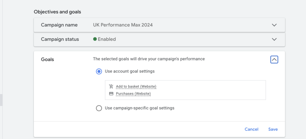Click the green Enabled status dot
Screen dimensions: 306x139
(95, 39)
